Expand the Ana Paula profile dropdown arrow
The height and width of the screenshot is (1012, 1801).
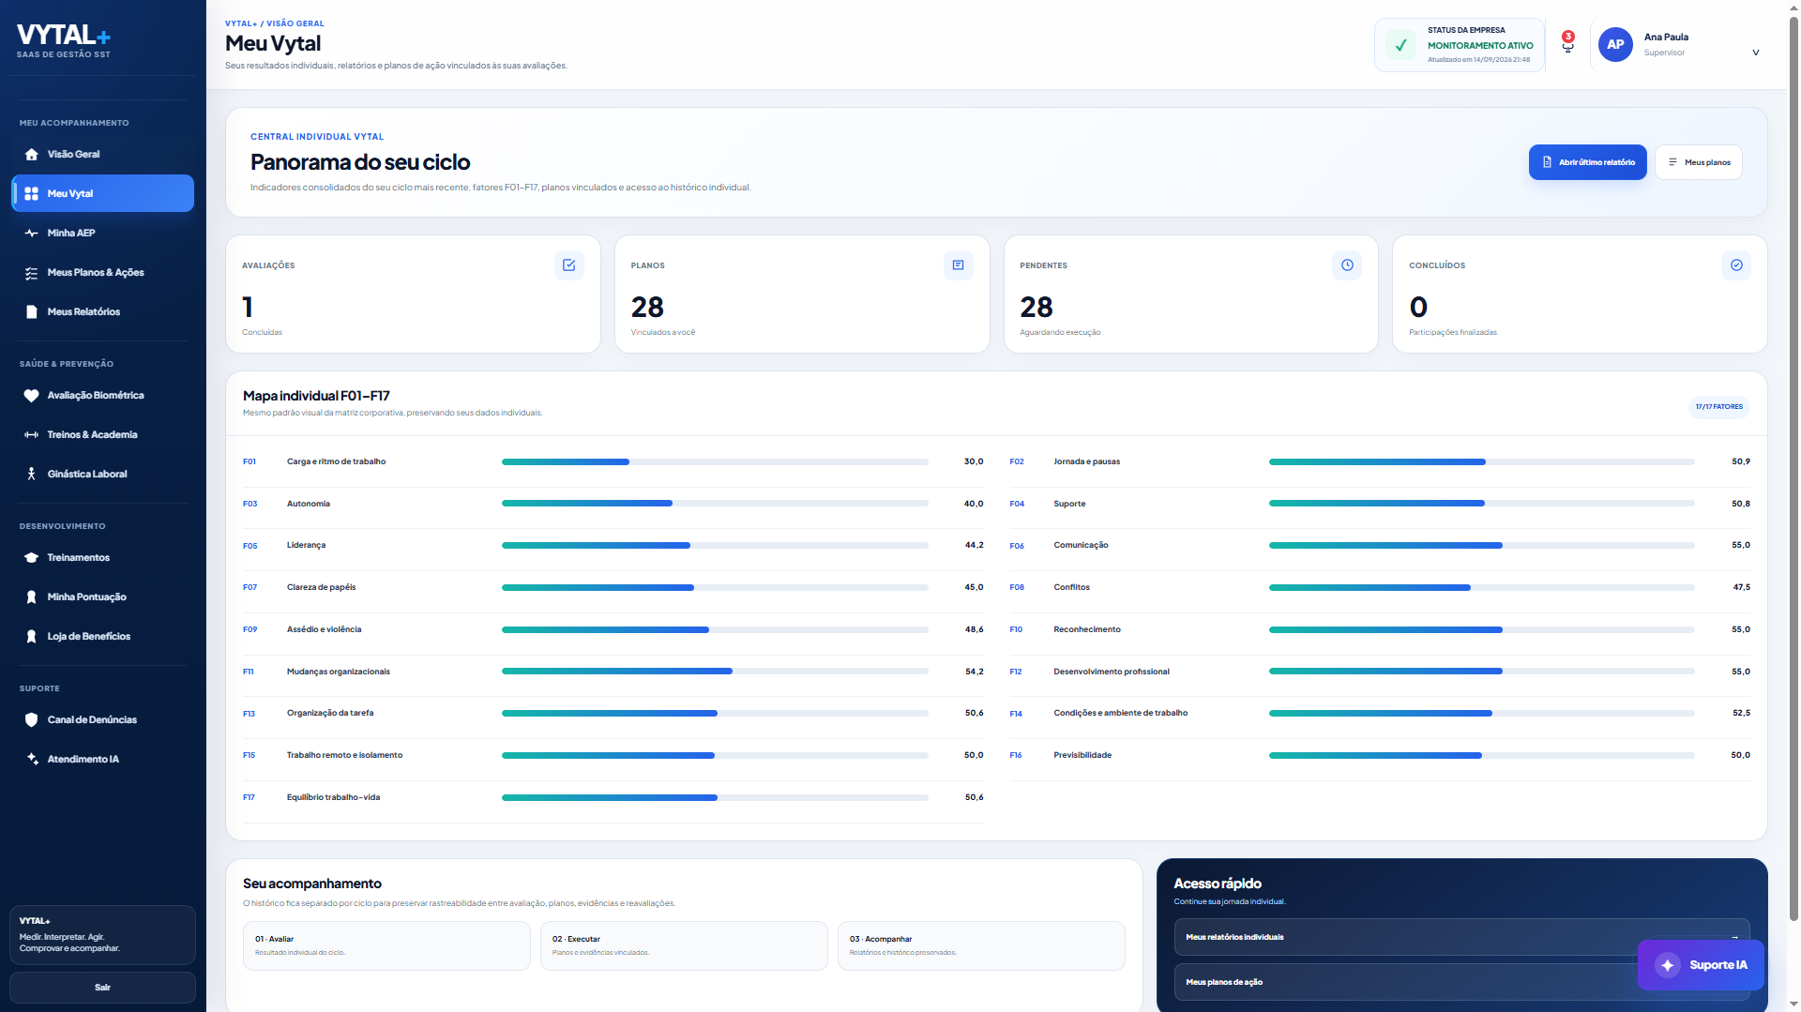[1756, 53]
